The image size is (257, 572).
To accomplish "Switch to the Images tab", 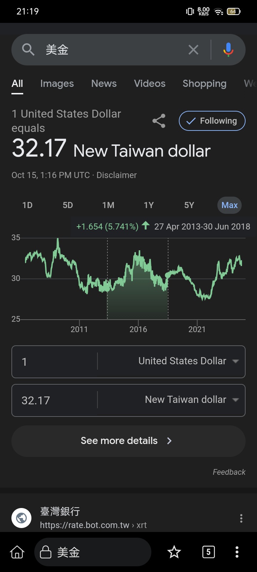I will click(x=57, y=84).
